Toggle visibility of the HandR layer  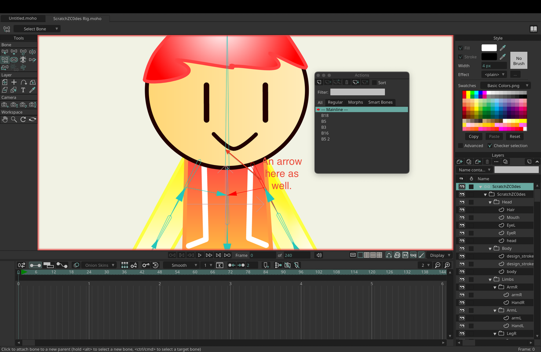(462, 302)
